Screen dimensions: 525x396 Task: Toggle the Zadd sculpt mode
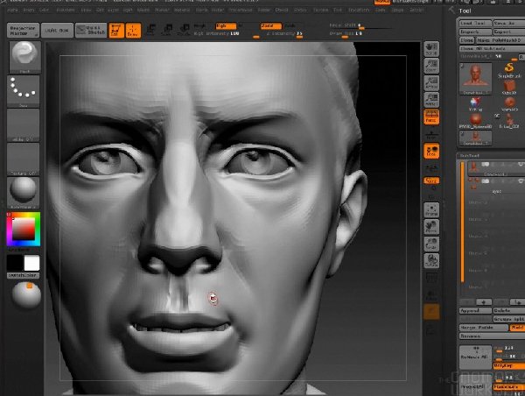coord(271,25)
